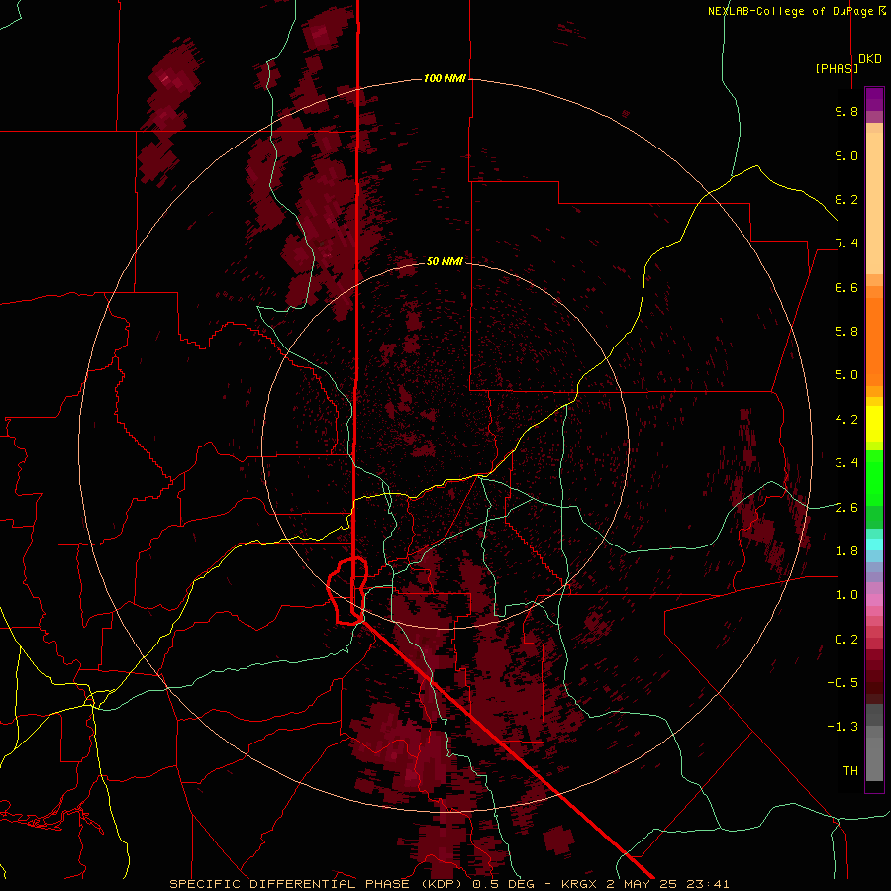The height and width of the screenshot is (891, 891).
Task: Click the 3.4 legend value
Action: tap(846, 463)
